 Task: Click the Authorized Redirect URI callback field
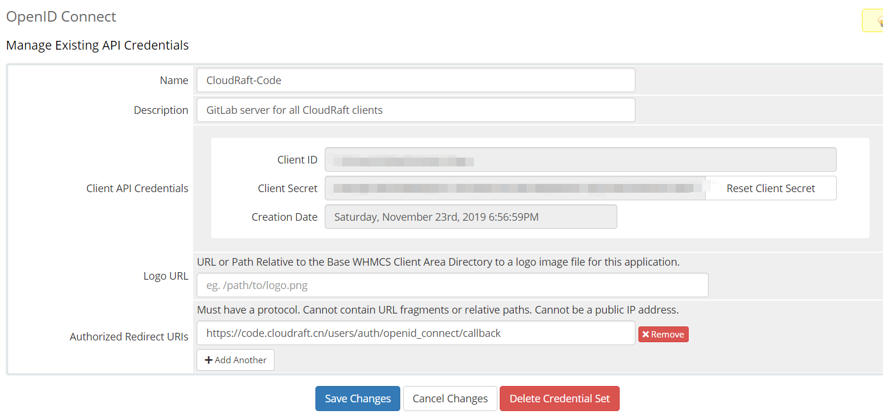[x=415, y=333]
